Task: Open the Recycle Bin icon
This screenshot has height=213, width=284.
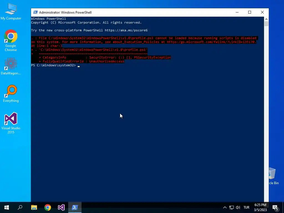Action: [x=274, y=176]
